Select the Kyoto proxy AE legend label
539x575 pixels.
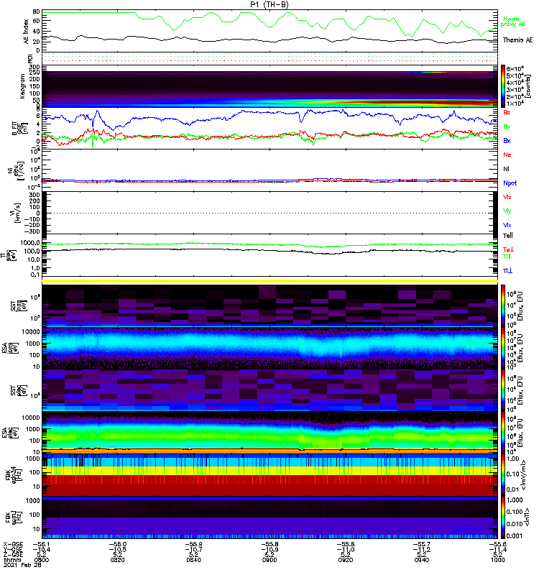(x=512, y=22)
